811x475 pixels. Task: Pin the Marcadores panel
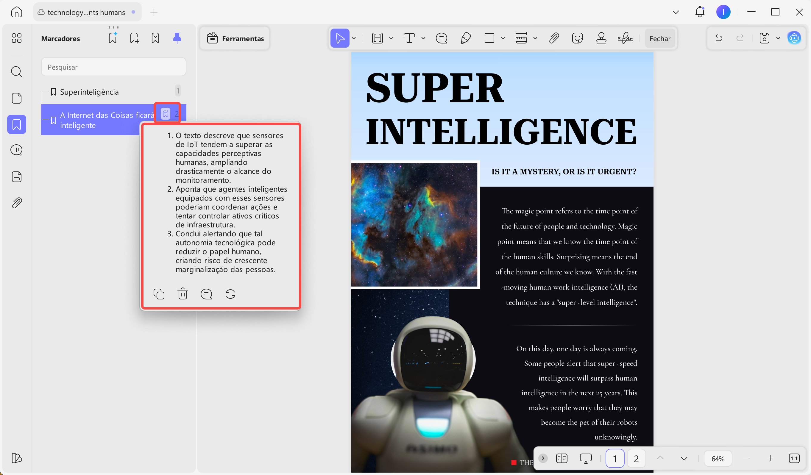pyautogui.click(x=177, y=38)
